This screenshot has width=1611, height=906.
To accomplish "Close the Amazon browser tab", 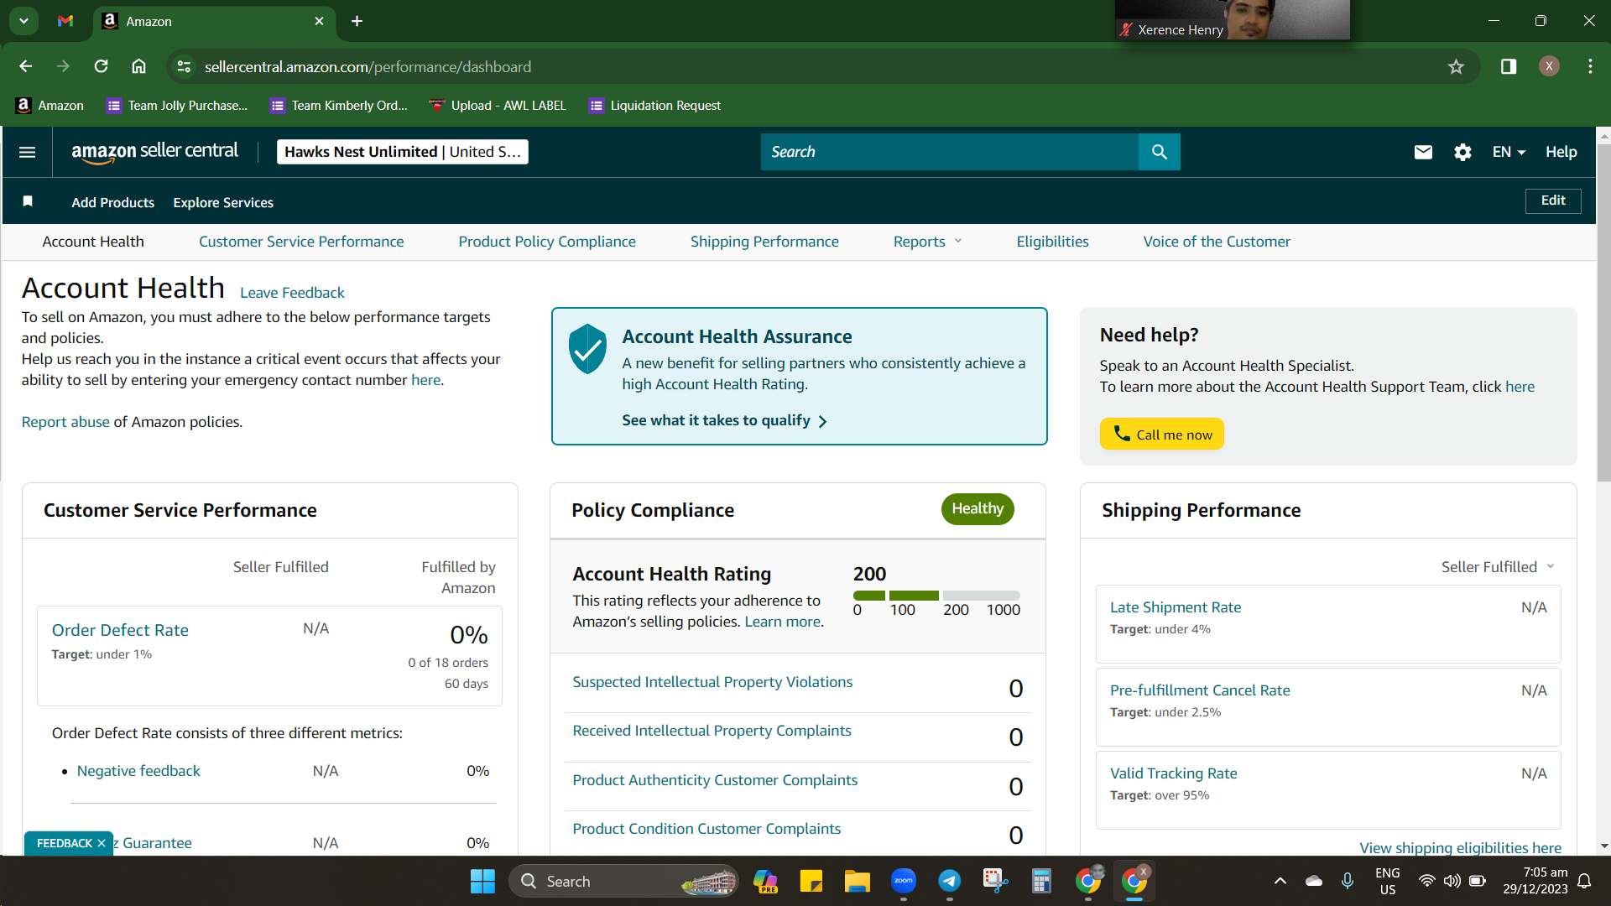I will pyautogui.click(x=319, y=21).
